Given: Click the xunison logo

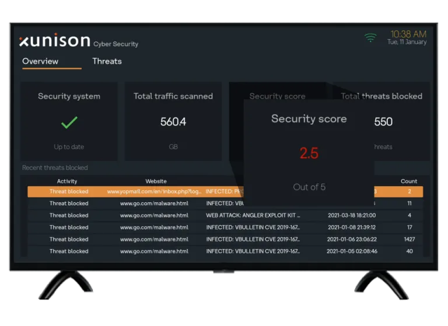Looking at the screenshot, I should pos(55,40).
